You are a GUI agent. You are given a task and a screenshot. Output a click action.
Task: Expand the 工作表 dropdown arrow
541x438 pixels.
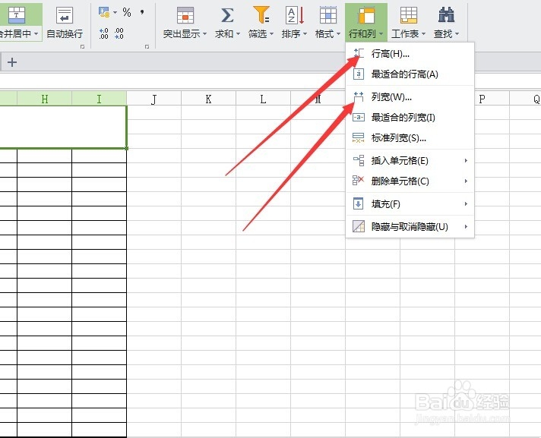424,33
